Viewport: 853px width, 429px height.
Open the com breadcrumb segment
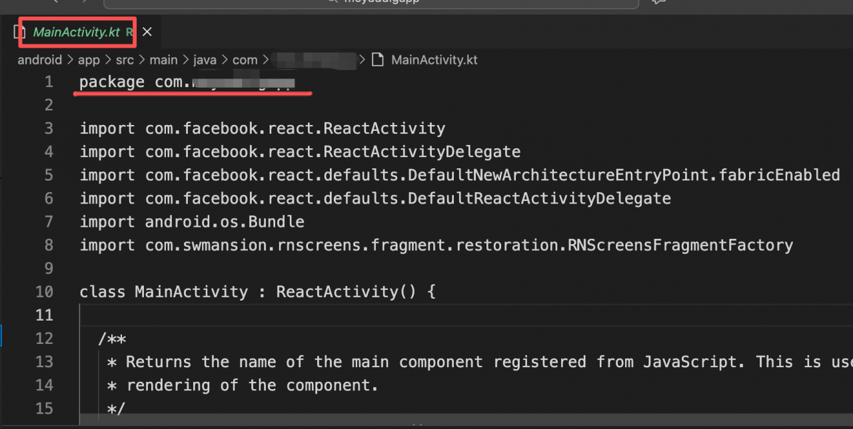(x=245, y=60)
